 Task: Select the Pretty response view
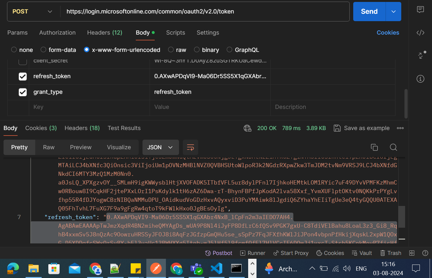(x=19, y=147)
